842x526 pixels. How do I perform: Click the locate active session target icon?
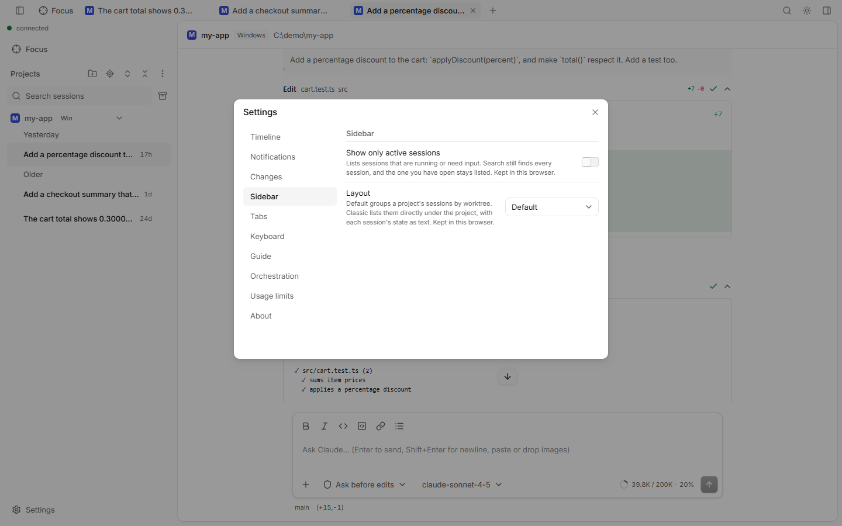pyautogui.click(x=110, y=74)
